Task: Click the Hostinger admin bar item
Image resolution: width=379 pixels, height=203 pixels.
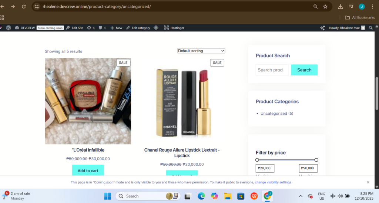Action: pyautogui.click(x=174, y=28)
